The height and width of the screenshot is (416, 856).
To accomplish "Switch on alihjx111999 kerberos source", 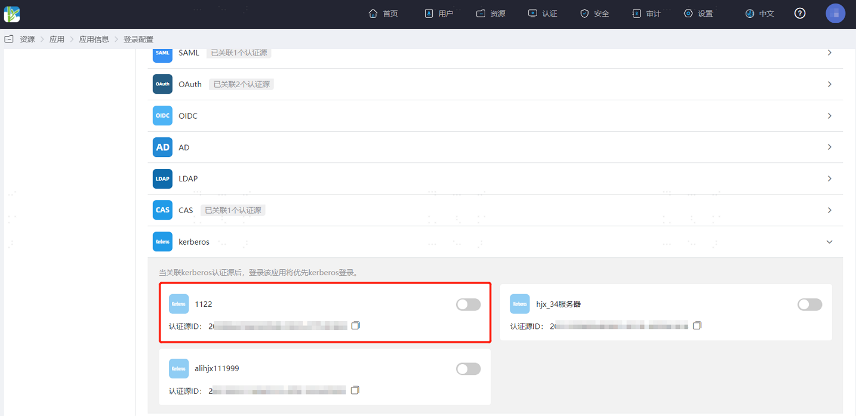I will (x=468, y=369).
